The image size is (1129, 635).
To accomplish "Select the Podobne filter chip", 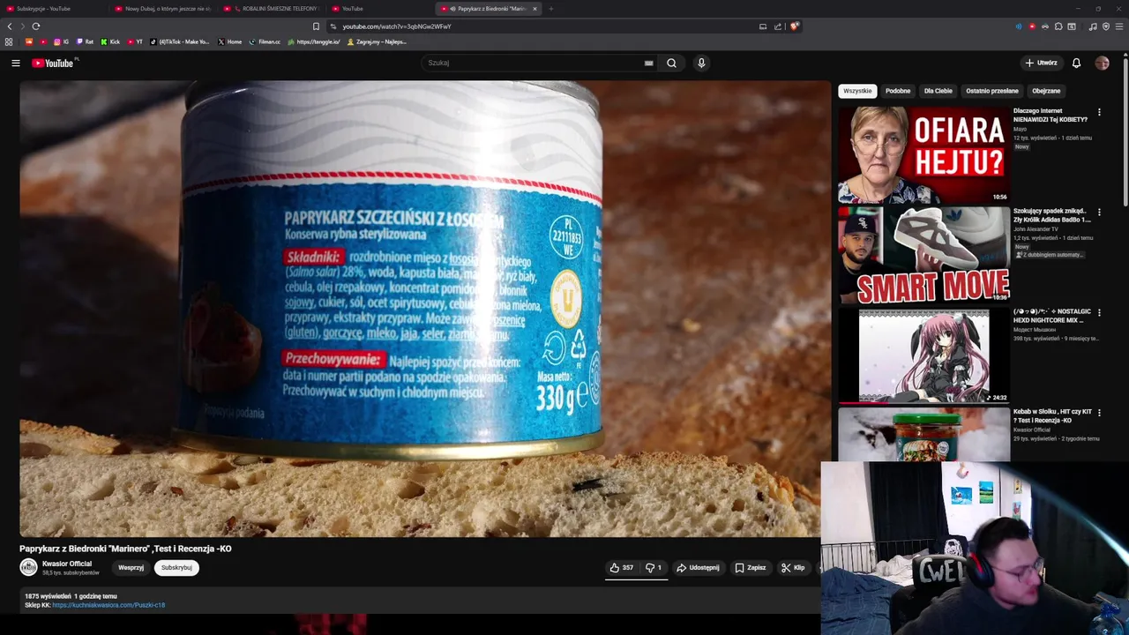I will (898, 91).
